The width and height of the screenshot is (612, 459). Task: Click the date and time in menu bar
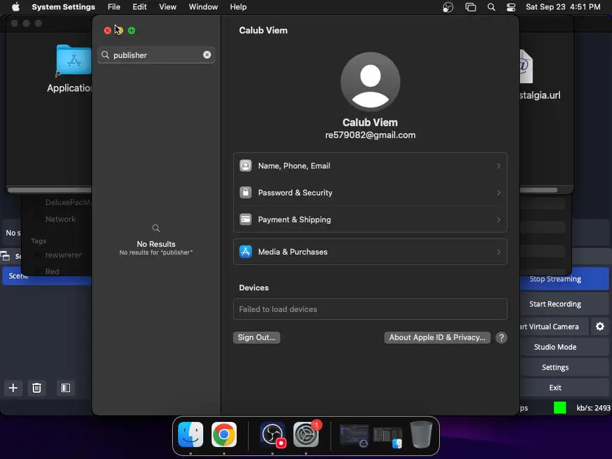click(x=563, y=7)
